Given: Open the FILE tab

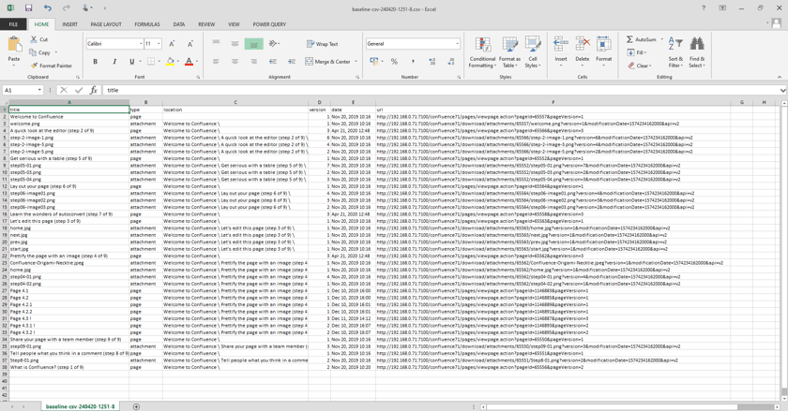Looking at the screenshot, I should tap(13, 24).
